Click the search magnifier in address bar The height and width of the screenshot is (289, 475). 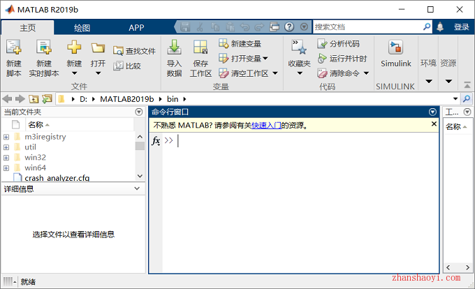click(467, 98)
